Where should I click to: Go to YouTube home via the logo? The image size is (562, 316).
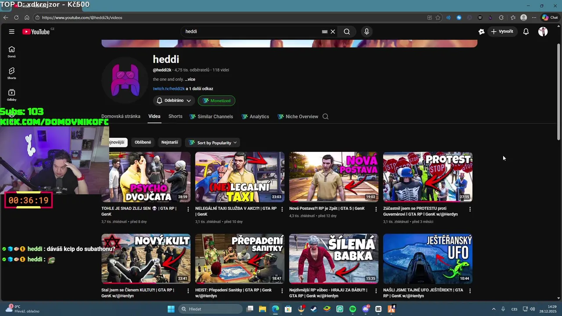(36, 32)
